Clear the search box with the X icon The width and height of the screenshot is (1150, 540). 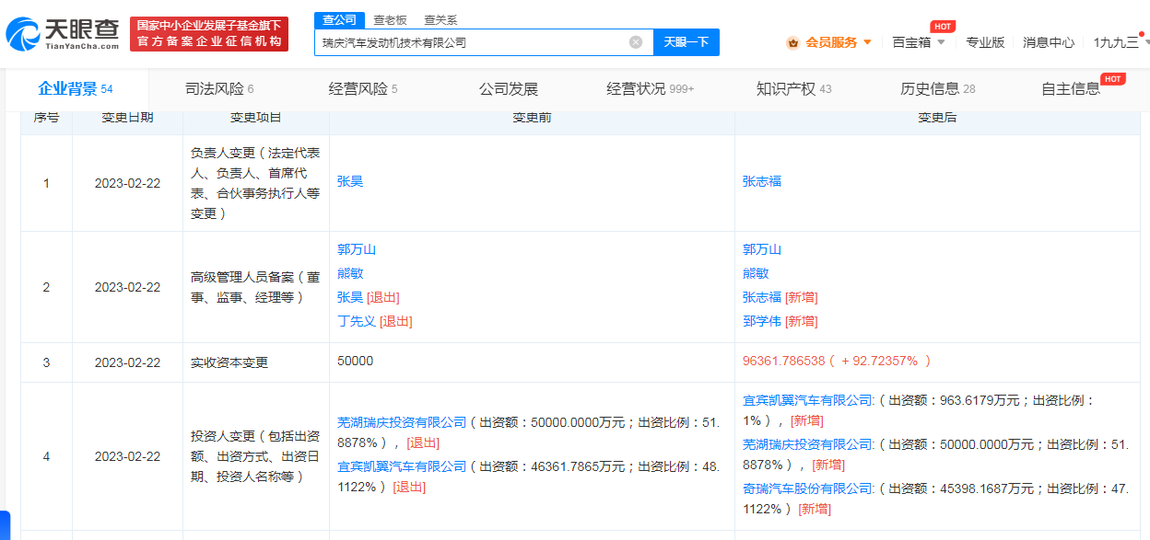click(636, 42)
